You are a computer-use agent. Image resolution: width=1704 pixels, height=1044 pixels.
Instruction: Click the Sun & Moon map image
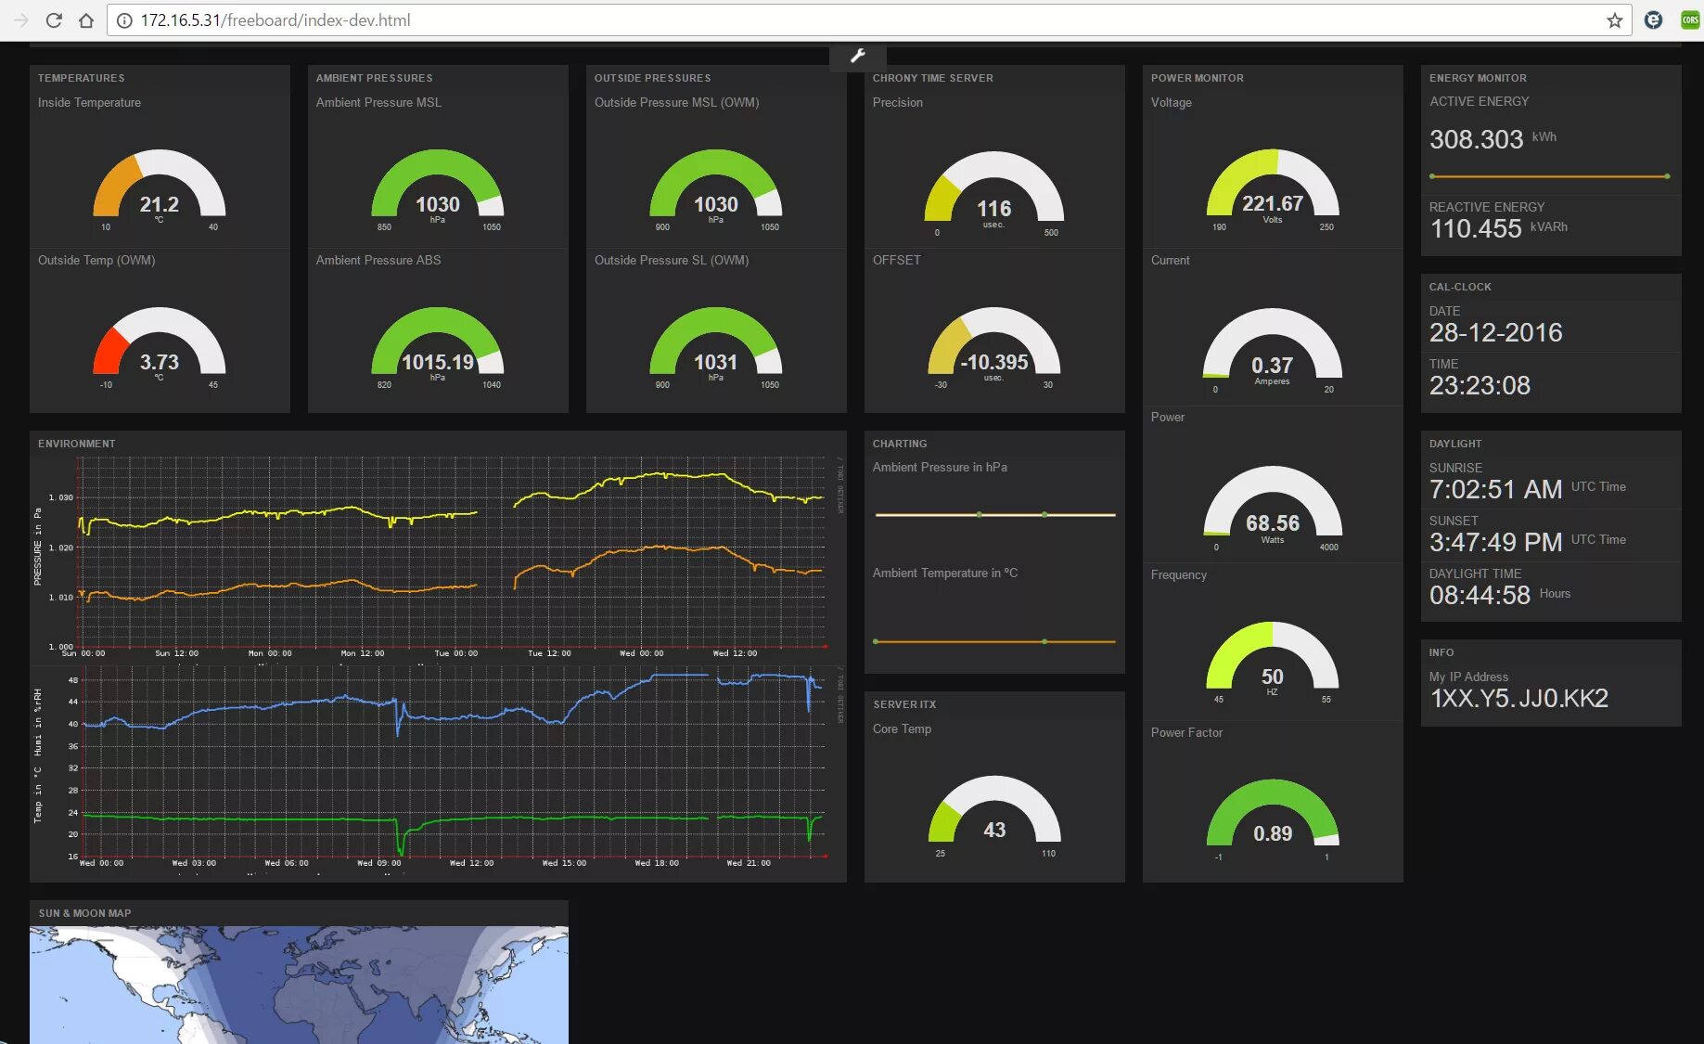(299, 985)
